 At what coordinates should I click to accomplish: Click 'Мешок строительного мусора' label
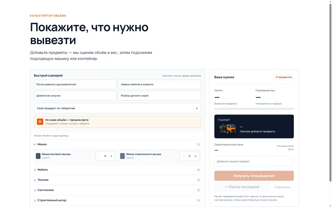[x=144, y=154]
